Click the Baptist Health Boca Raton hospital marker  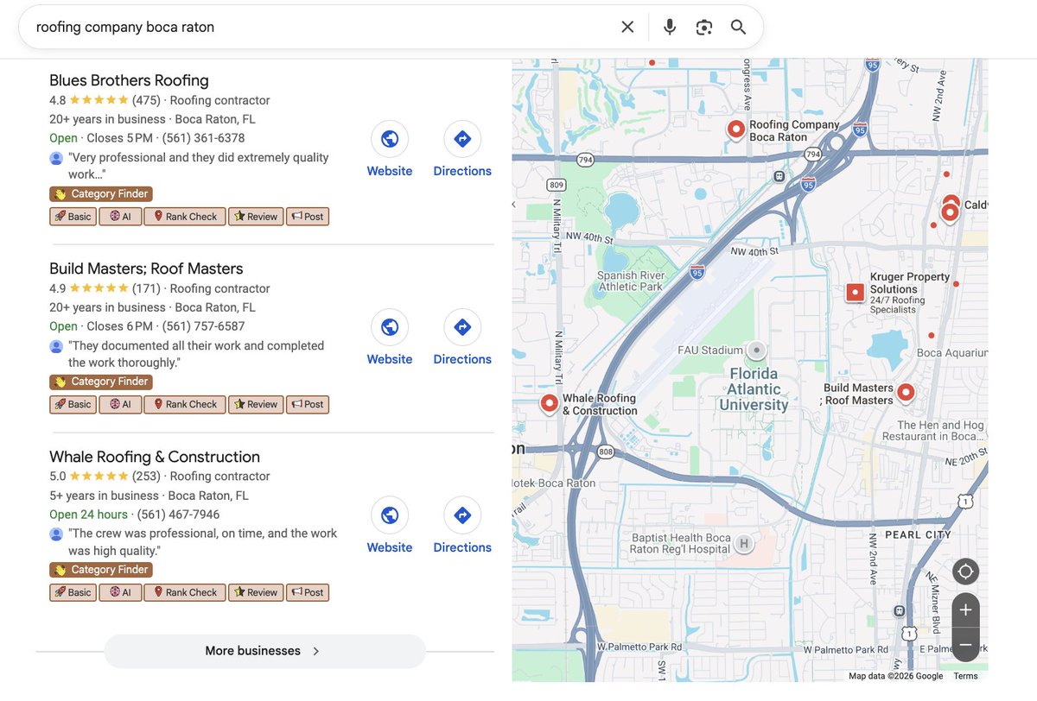tap(744, 543)
